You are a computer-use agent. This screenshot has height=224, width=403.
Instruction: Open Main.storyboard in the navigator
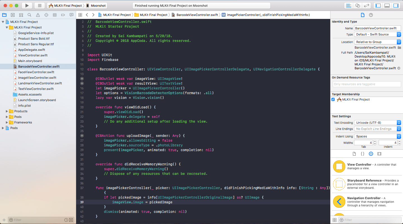[30, 61]
